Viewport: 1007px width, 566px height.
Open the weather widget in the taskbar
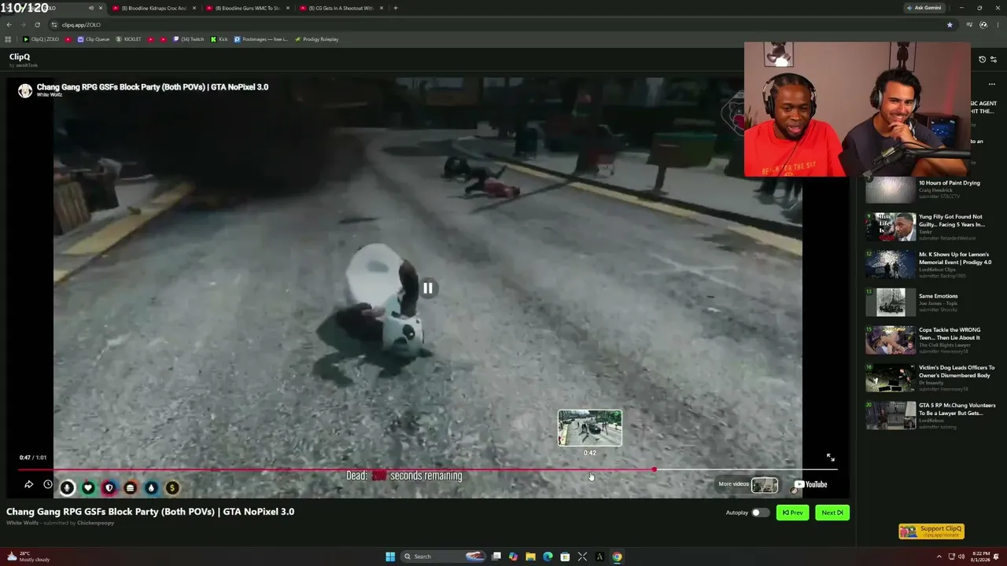(x=27, y=557)
